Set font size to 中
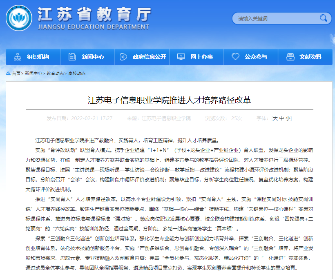The height and width of the screenshot is (279, 335). (x=281, y=118)
